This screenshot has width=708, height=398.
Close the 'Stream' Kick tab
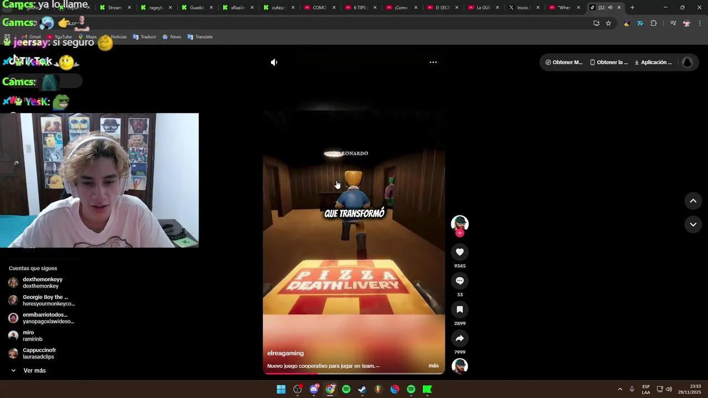(129, 8)
